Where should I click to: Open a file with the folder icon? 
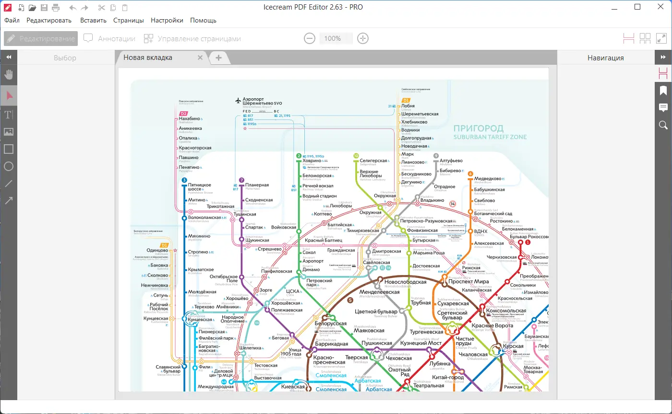click(33, 7)
